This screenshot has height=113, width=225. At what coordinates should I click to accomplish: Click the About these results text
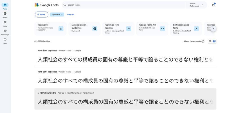click(x=192, y=41)
